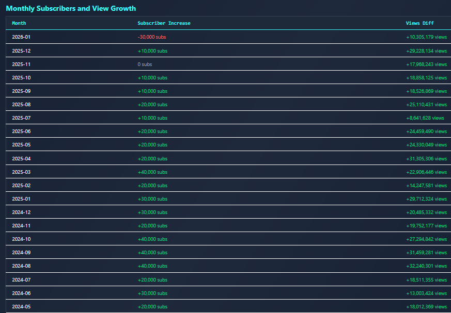
Task: Click the +20,000 subs value for 2025-04
Action: (x=152, y=158)
